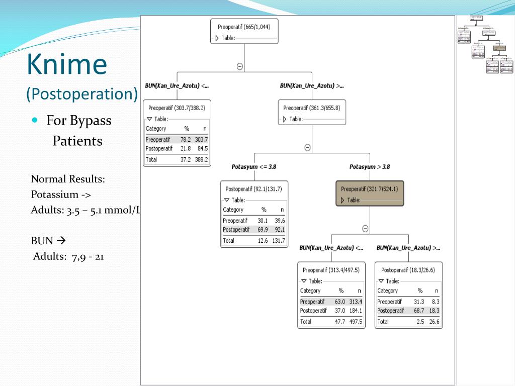
Task: Expand Table in highlighted Preoperatif (321.7/524.1) node
Action: pos(342,200)
